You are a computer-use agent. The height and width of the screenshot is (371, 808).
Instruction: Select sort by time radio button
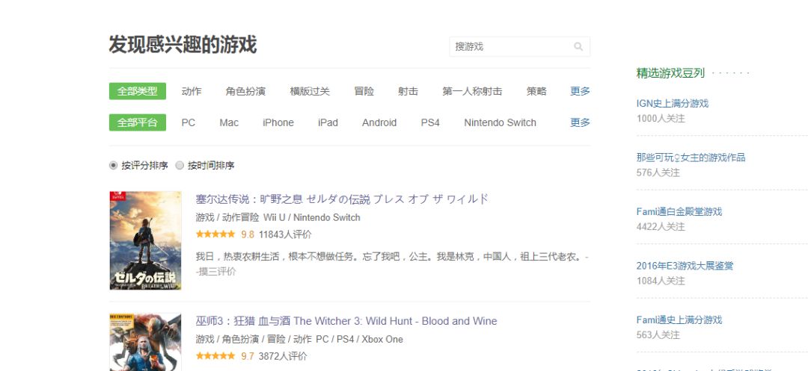tap(180, 166)
